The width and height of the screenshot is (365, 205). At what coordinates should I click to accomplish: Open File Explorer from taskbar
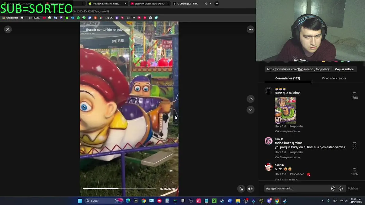238,201
